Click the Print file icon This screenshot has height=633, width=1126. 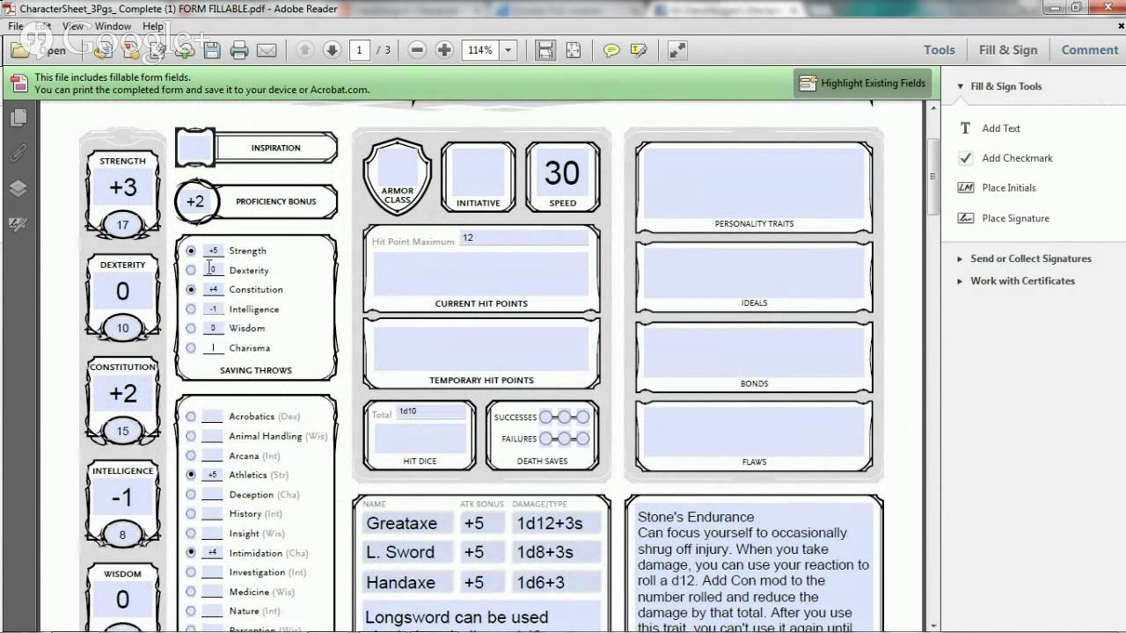(239, 50)
